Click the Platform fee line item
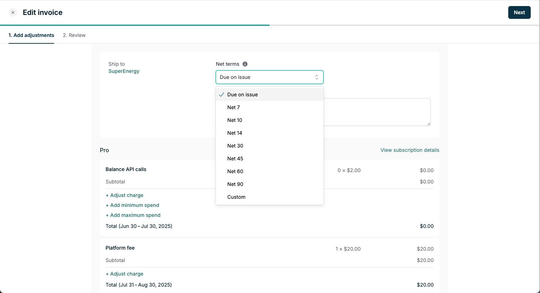 pyautogui.click(x=120, y=248)
